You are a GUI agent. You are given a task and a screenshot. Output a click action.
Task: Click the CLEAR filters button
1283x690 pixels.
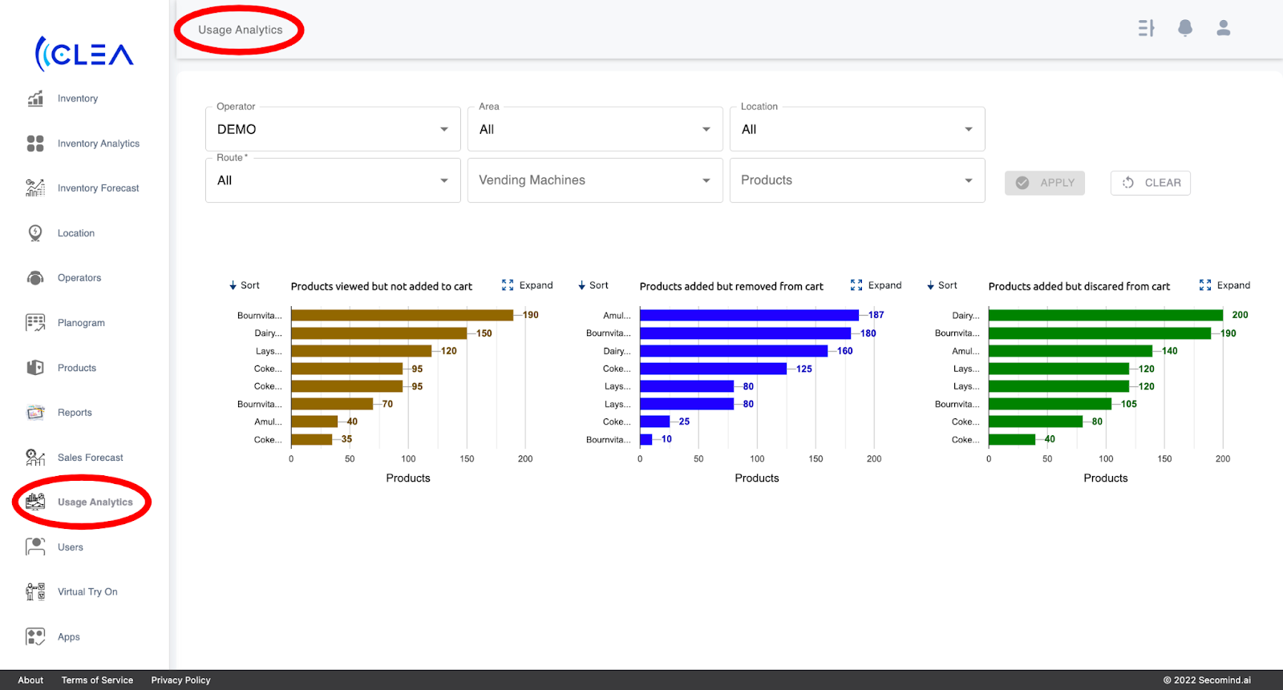pyautogui.click(x=1151, y=183)
